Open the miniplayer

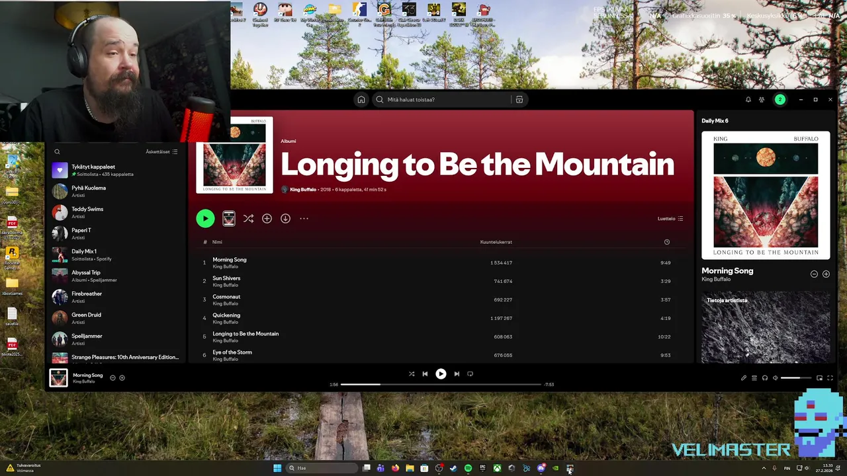819,378
